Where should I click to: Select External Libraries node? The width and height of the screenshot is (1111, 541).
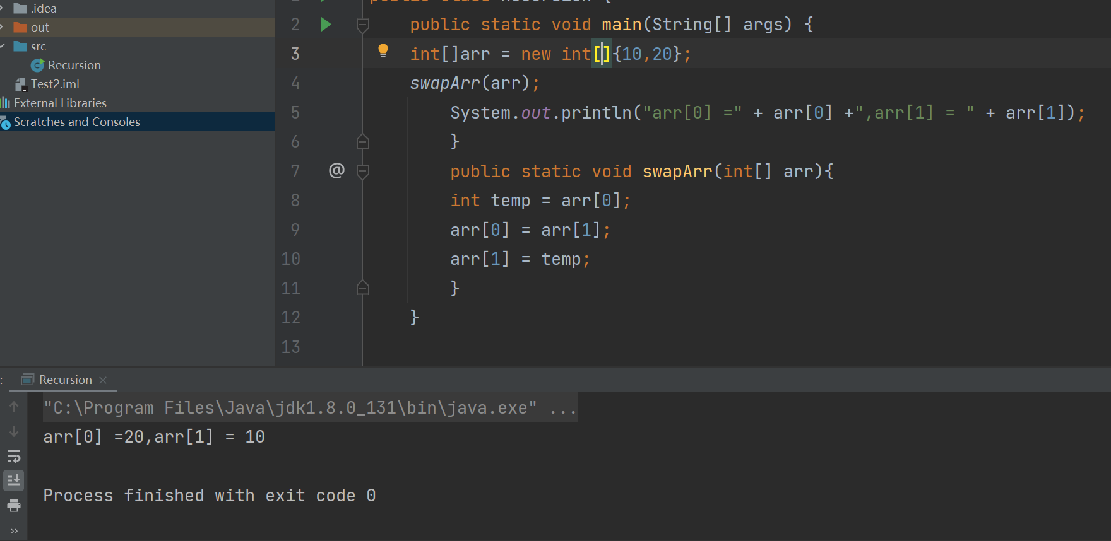pyautogui.click(x=60, y=103)
